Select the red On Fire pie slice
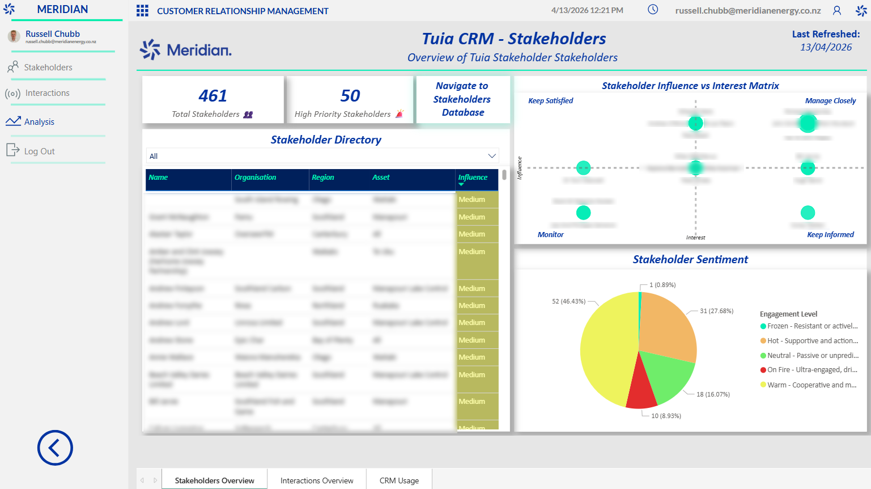This screenshot has width=871, height=489. [641, 389]
